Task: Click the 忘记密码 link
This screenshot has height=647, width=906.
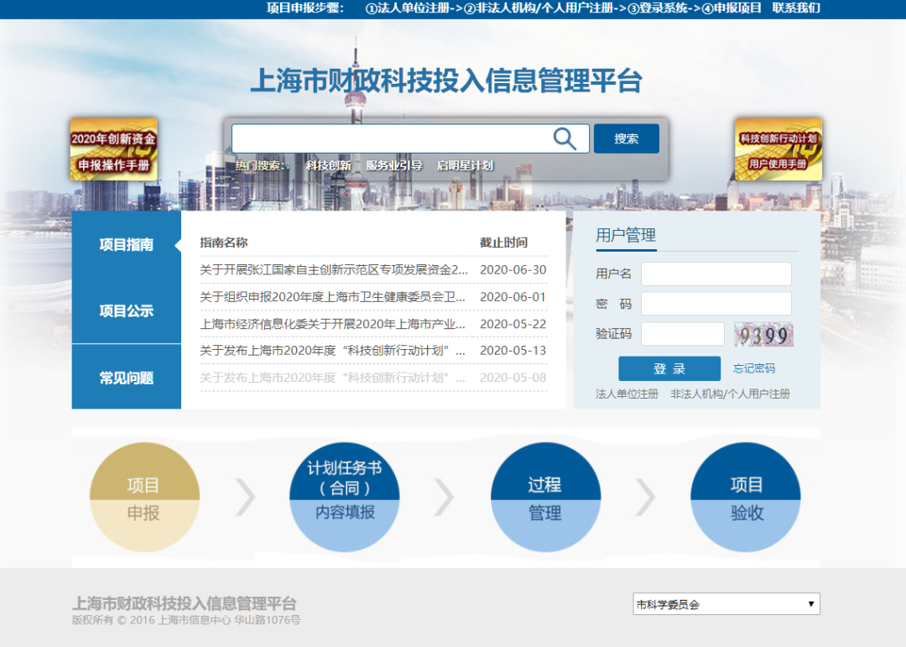Action: [754, 369]
